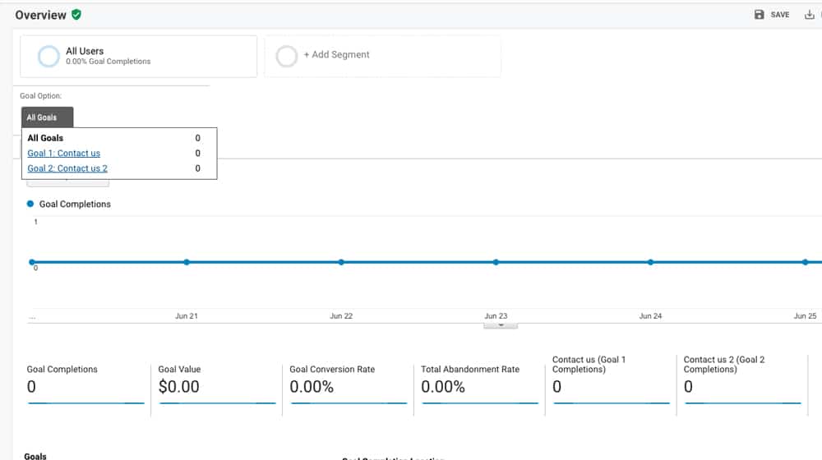
Task: Click the green verified shield icon beside Overview
Action: tap(76, 15)
